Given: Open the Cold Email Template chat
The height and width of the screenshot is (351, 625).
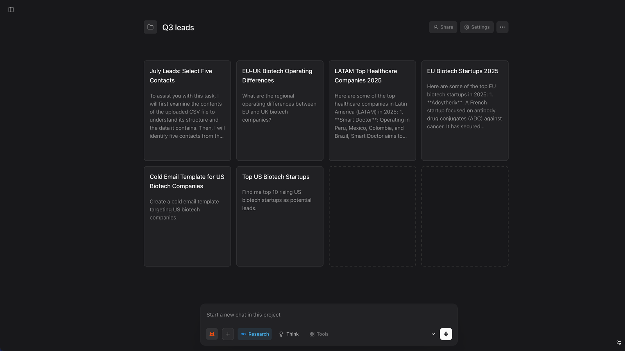Looking at the screenshot, I should tap(187, 216).
